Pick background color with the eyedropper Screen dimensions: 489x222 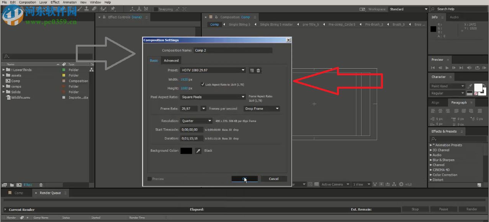click(198, 151)
